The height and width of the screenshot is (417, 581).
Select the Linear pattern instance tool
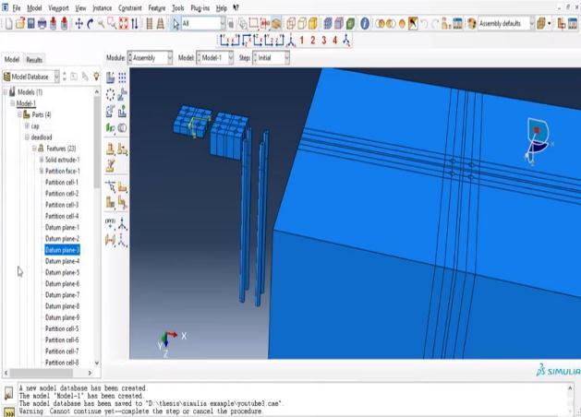(122, 77)
